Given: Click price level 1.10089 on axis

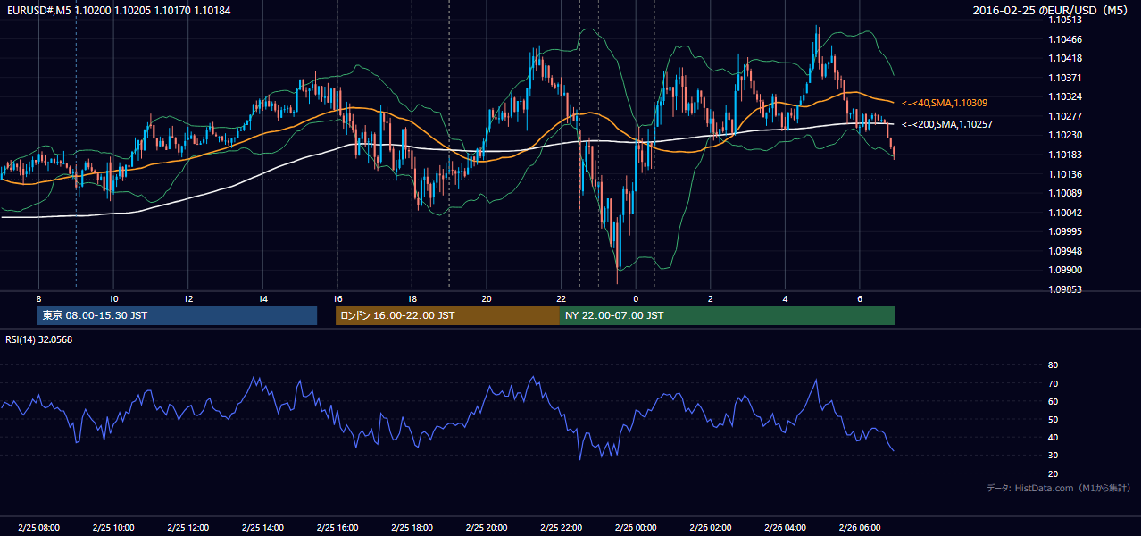Looking at the screenshot, I should pos(1065,193).
